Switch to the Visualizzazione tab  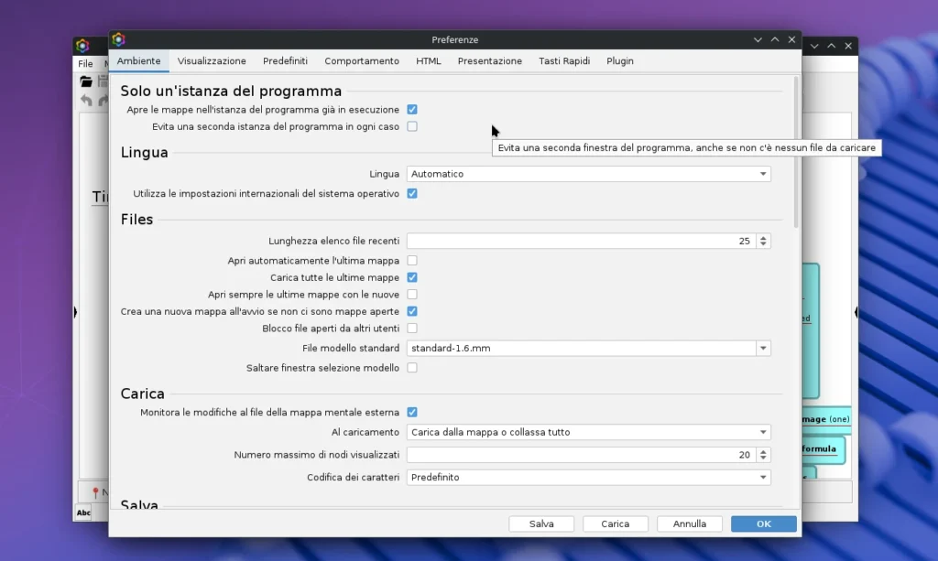212,61
